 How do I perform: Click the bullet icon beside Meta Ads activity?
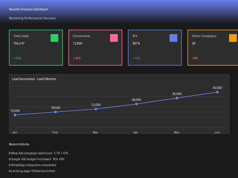click(9, 153)
